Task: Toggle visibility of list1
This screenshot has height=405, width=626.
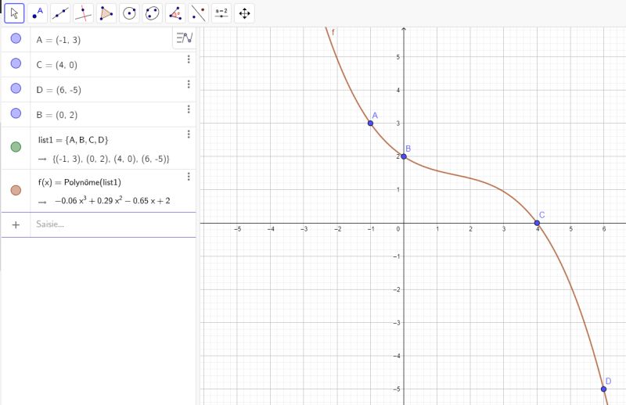Action: pos(16,147)
